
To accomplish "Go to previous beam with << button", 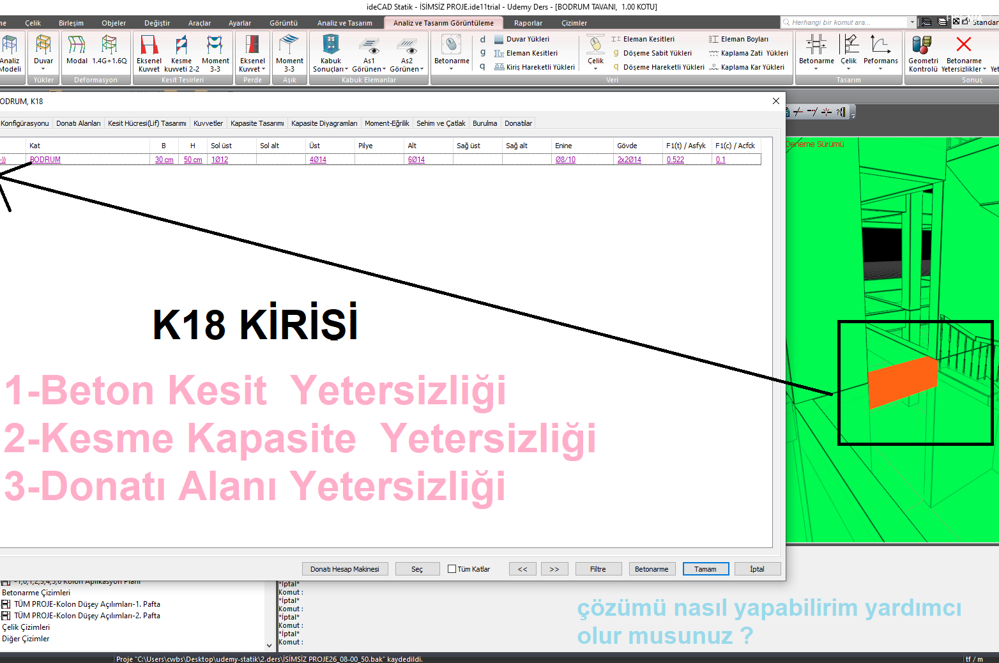I will click(522, 569).
